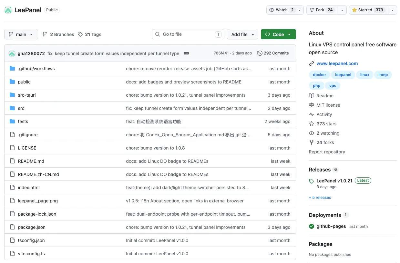
Task: Click the public folder icon
Action: click(x=12, y=82)
